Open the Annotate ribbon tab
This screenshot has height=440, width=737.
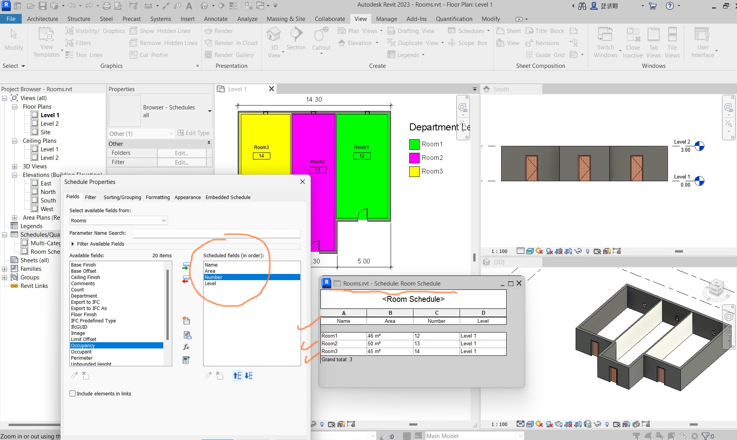pyautogui.click(x=216, y=19)
